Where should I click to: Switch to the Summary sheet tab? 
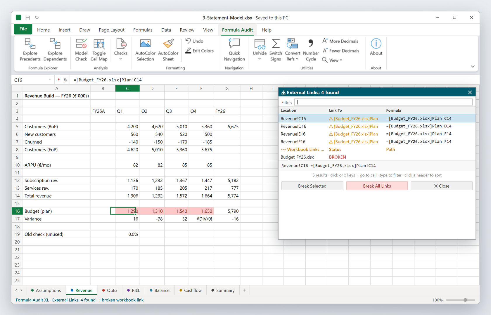[x=223, y=290]
